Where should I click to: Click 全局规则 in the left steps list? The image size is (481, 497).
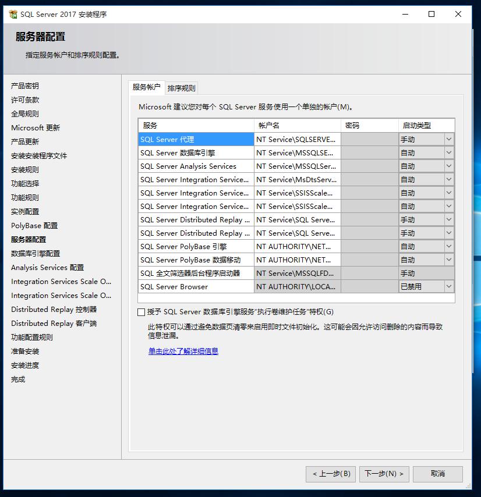point(24,114)
